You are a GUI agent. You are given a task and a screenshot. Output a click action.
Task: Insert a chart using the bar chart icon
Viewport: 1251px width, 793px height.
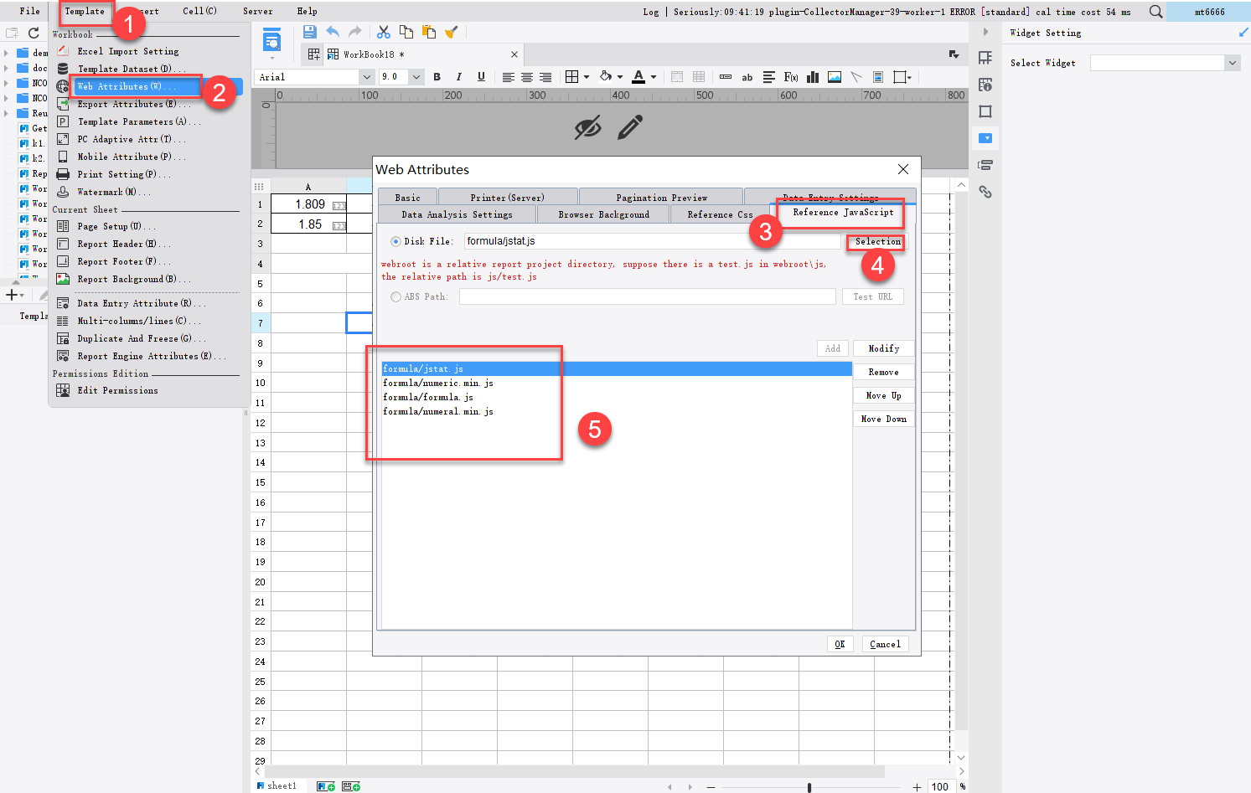coord(812,77)
